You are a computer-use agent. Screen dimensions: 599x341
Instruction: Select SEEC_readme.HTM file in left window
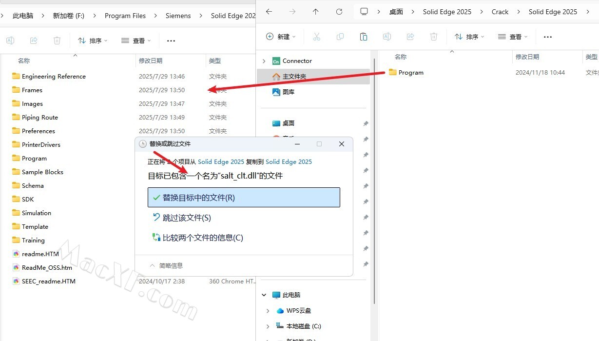(44, 281)
